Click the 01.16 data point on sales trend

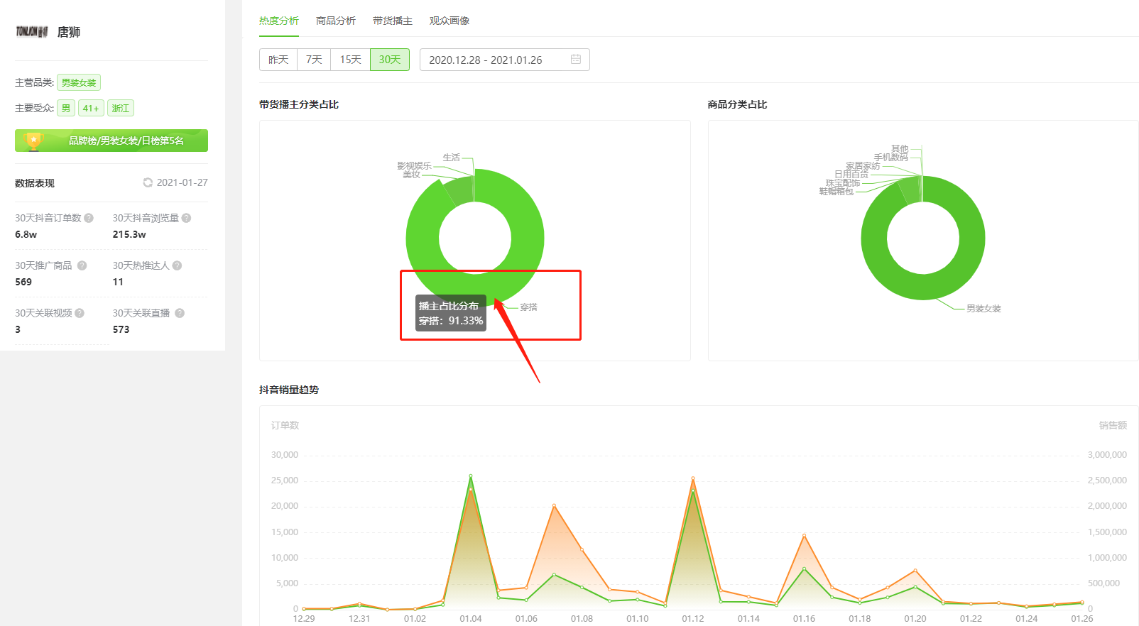click(x=804, y=536)
